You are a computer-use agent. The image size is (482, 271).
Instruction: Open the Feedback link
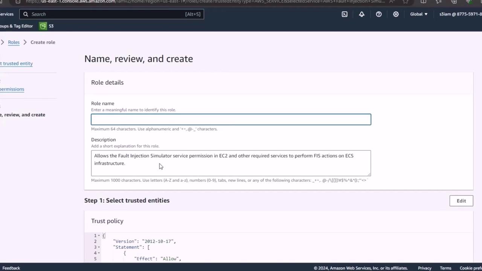[11, 268]
